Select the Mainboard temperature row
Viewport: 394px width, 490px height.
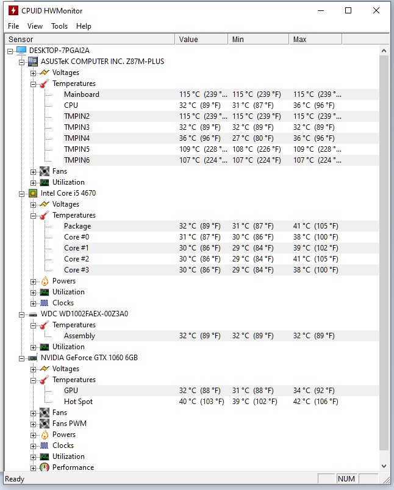point(220,94)
